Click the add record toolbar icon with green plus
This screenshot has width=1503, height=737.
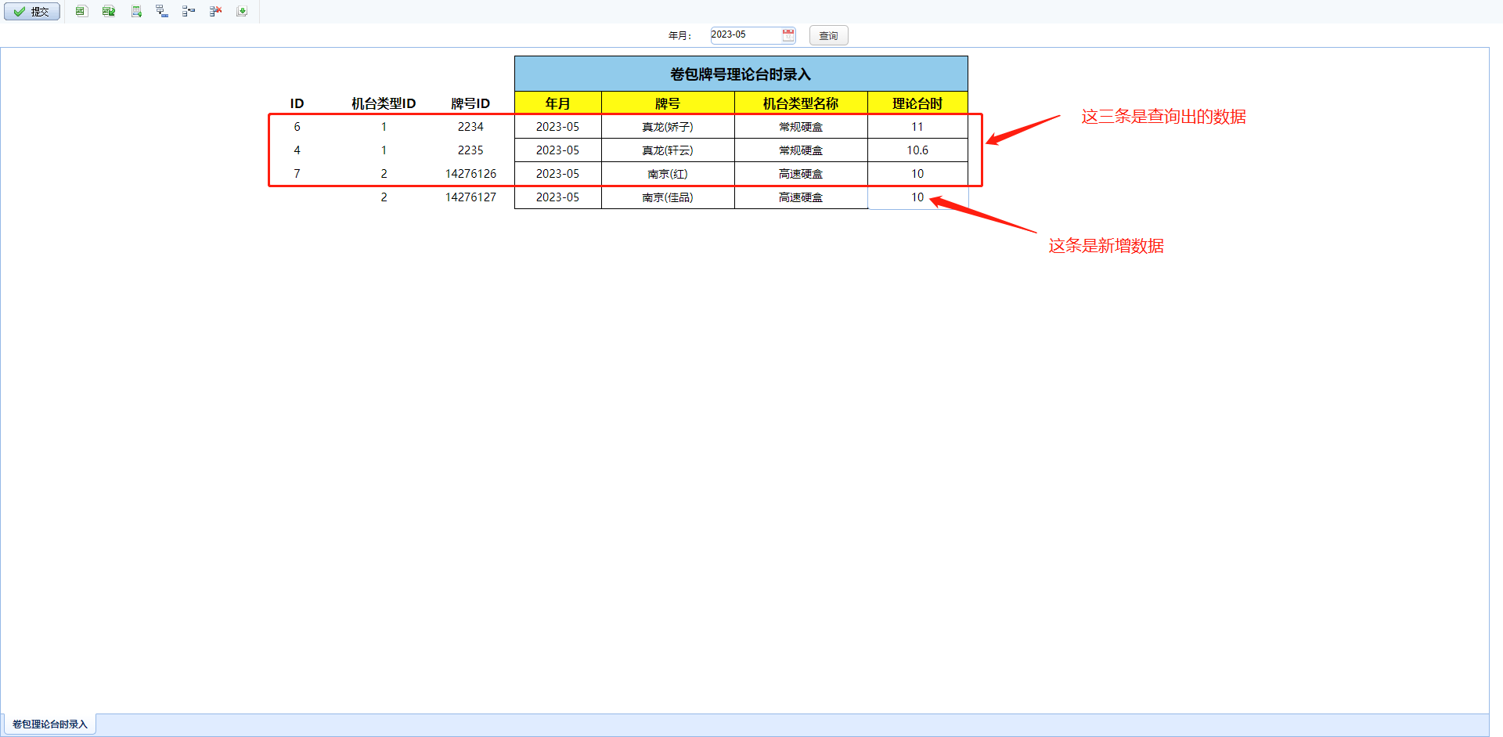tap(136, 11)
